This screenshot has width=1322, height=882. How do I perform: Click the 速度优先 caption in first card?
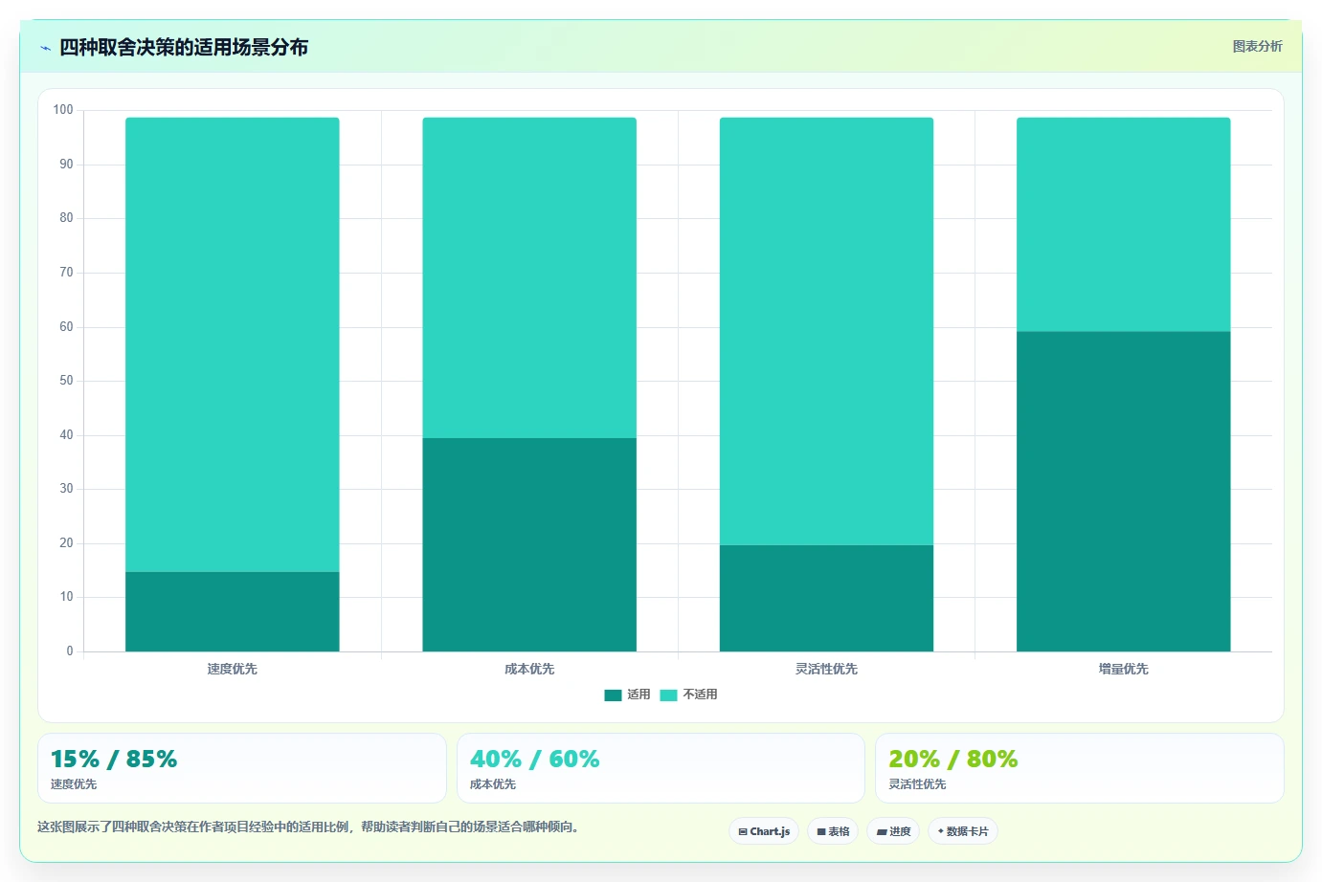coord(74,783)
